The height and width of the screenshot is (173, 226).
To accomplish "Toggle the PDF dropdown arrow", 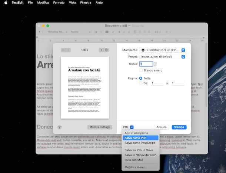I will 132,127.
